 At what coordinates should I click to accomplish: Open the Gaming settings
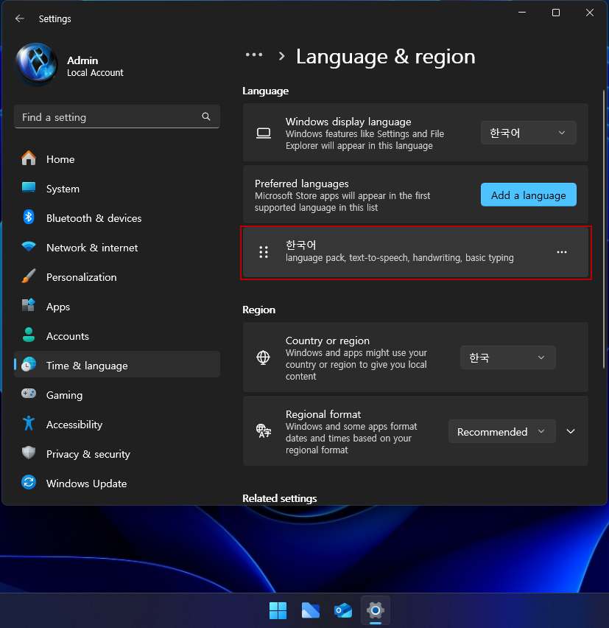117,395
